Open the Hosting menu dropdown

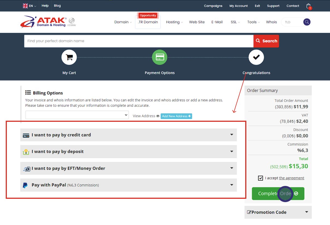click(x=174, y=22)
